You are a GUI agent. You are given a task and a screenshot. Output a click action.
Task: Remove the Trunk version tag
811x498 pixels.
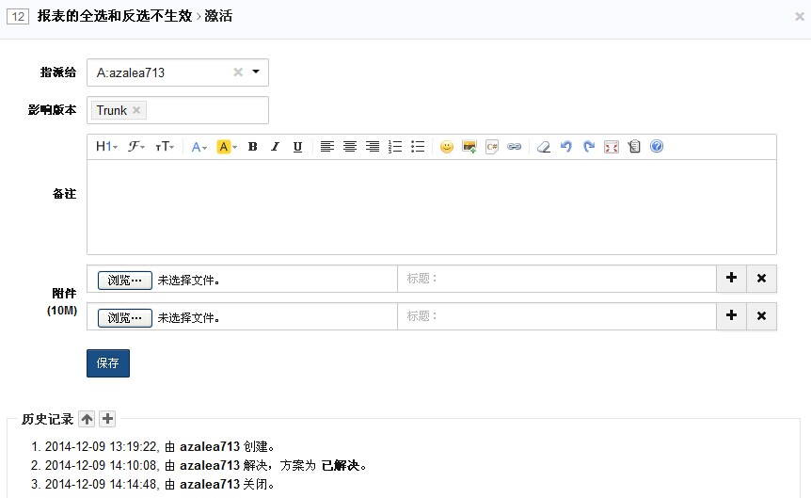pos(136,110)
